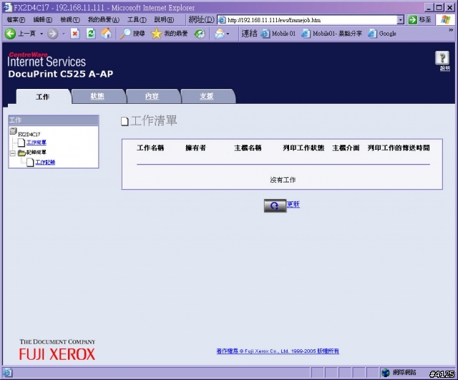Click the status bar page icon
The width and height of the screenshot is (458, 380).
click(7, 372)
